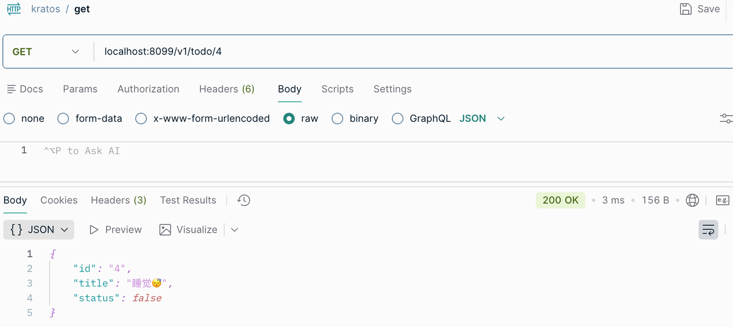The image size is (733, 327).
Task: Click the Visualize button
Action: coord(188,230)
